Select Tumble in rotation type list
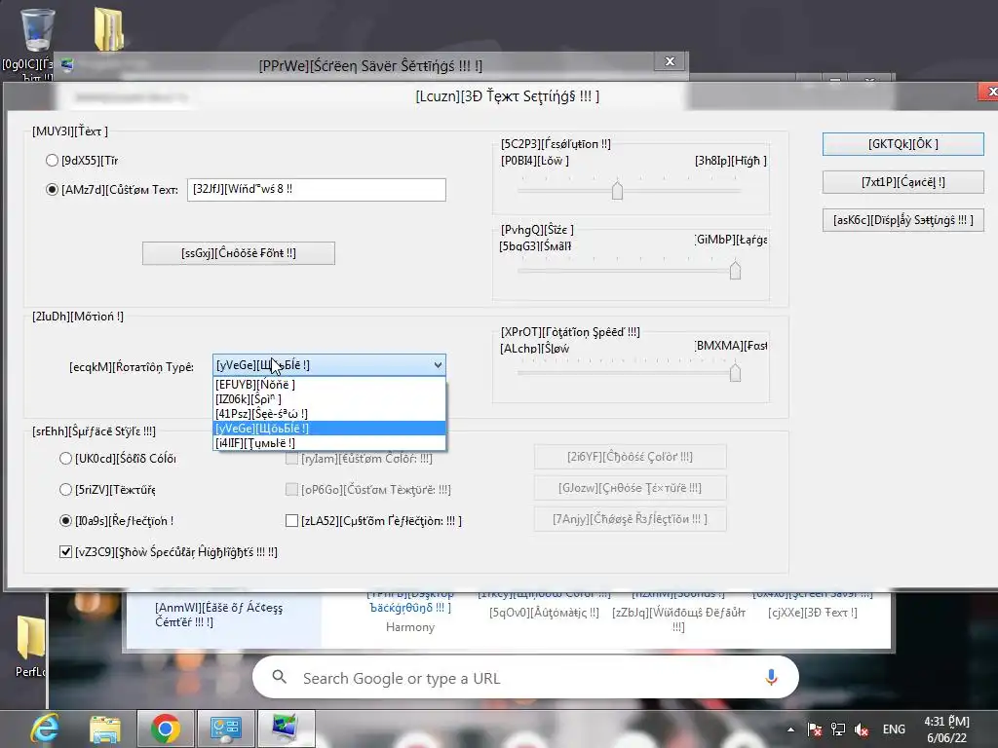This screenshot has width=998, height=748. [329, 443]
